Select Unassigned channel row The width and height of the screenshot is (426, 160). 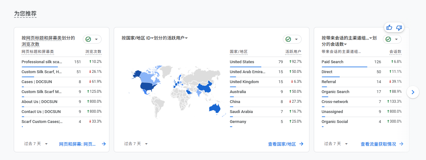pos(362,112)
